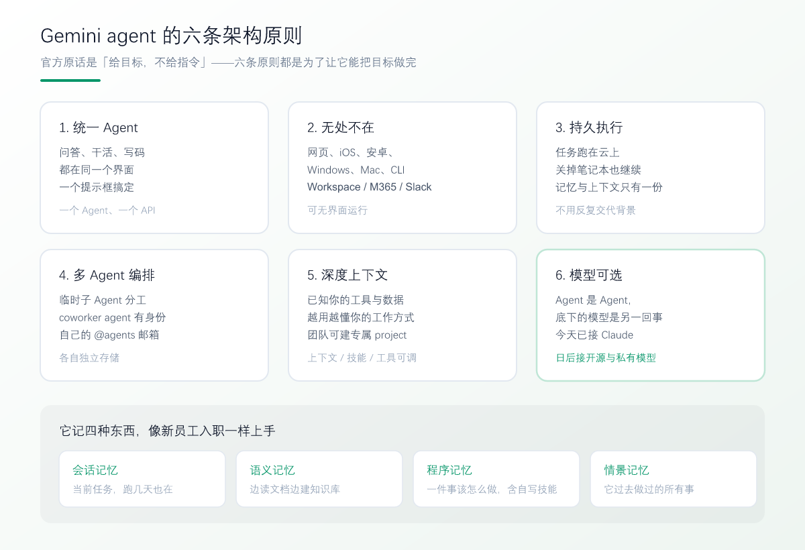This screenshot has height=550, width=805.
Task: Click the line '团队可建专属 project'
Action: point(357,335)
